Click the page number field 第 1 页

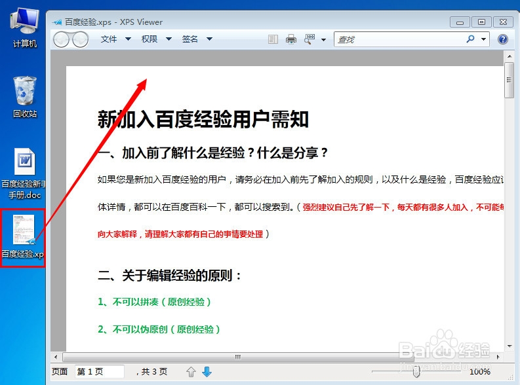coord(100,372)
